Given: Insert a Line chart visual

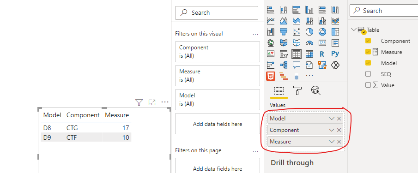Looking at the screenshot, I should pos(271,21).
